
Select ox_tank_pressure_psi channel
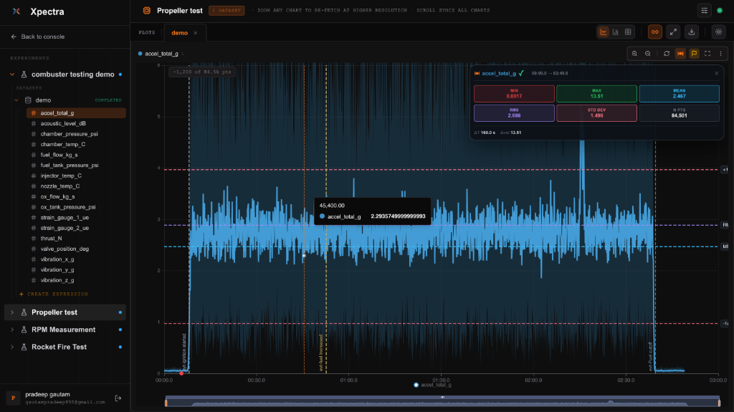(x=76, y=207)
